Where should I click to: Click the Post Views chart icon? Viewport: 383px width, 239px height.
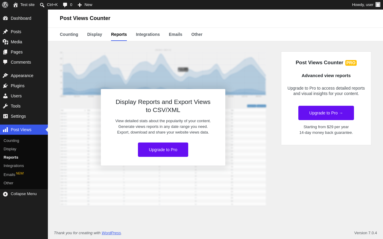point(5,130)
